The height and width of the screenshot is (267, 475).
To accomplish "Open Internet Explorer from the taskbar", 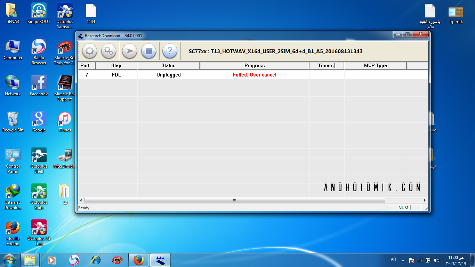I will [96, 260].
